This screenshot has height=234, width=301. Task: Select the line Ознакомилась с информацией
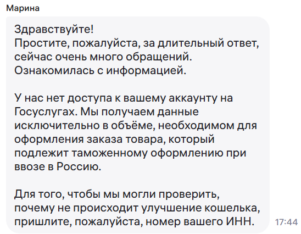tap(100, 70)
